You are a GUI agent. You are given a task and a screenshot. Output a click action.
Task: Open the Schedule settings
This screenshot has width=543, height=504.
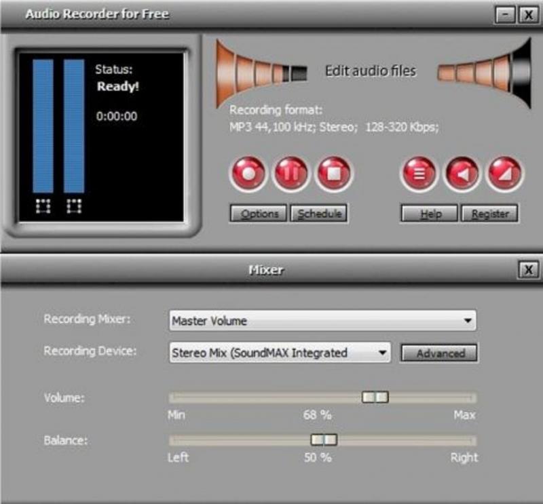tap(319, 214)
